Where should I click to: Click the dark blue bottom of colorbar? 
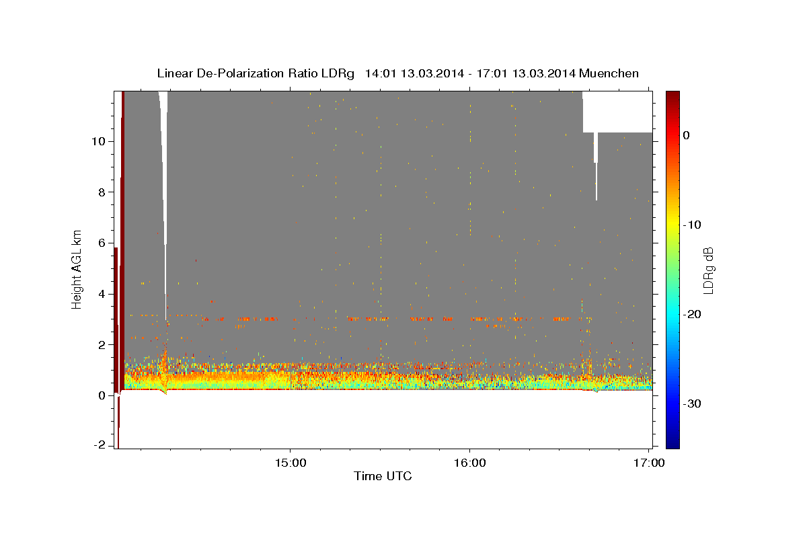point(672,440)
